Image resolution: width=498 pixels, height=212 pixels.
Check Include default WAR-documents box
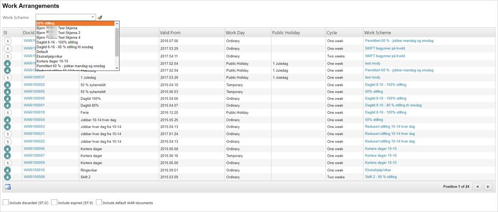(x=99, y=202)
